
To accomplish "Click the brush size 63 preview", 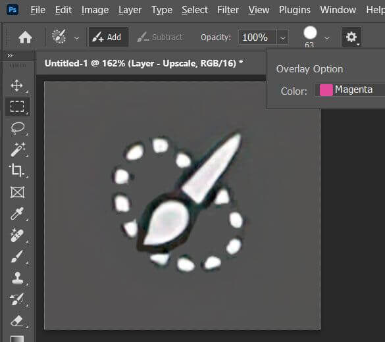I will pyautogui.click(x=310, y=37).
